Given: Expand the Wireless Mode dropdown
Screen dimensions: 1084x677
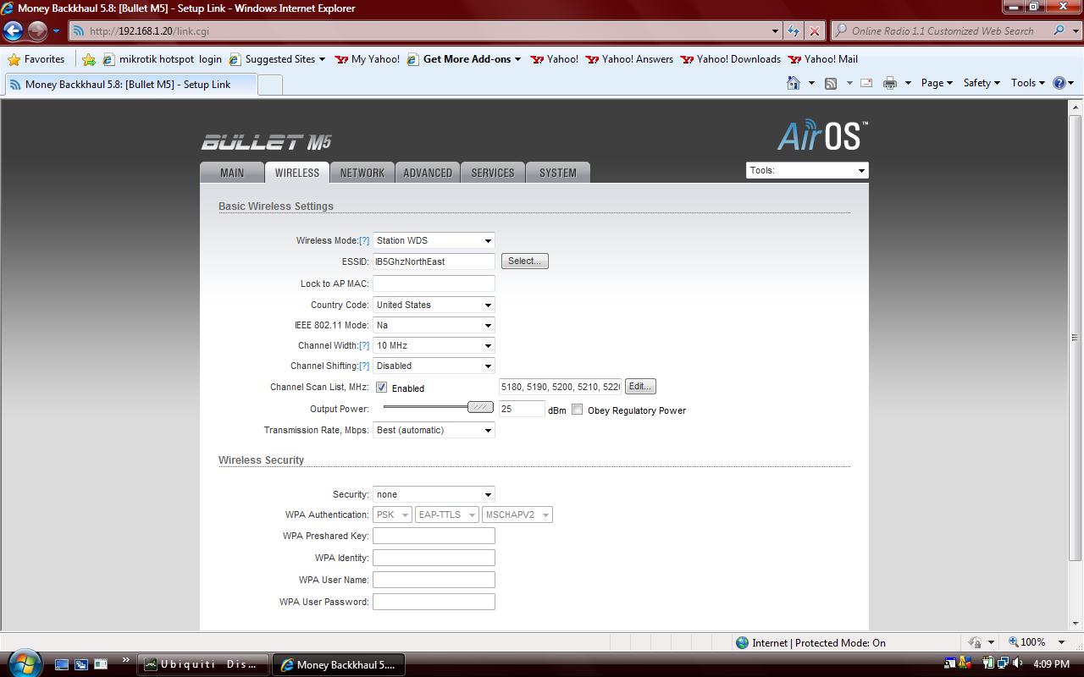Looking at the screenshot, I should tap(434, 240).
